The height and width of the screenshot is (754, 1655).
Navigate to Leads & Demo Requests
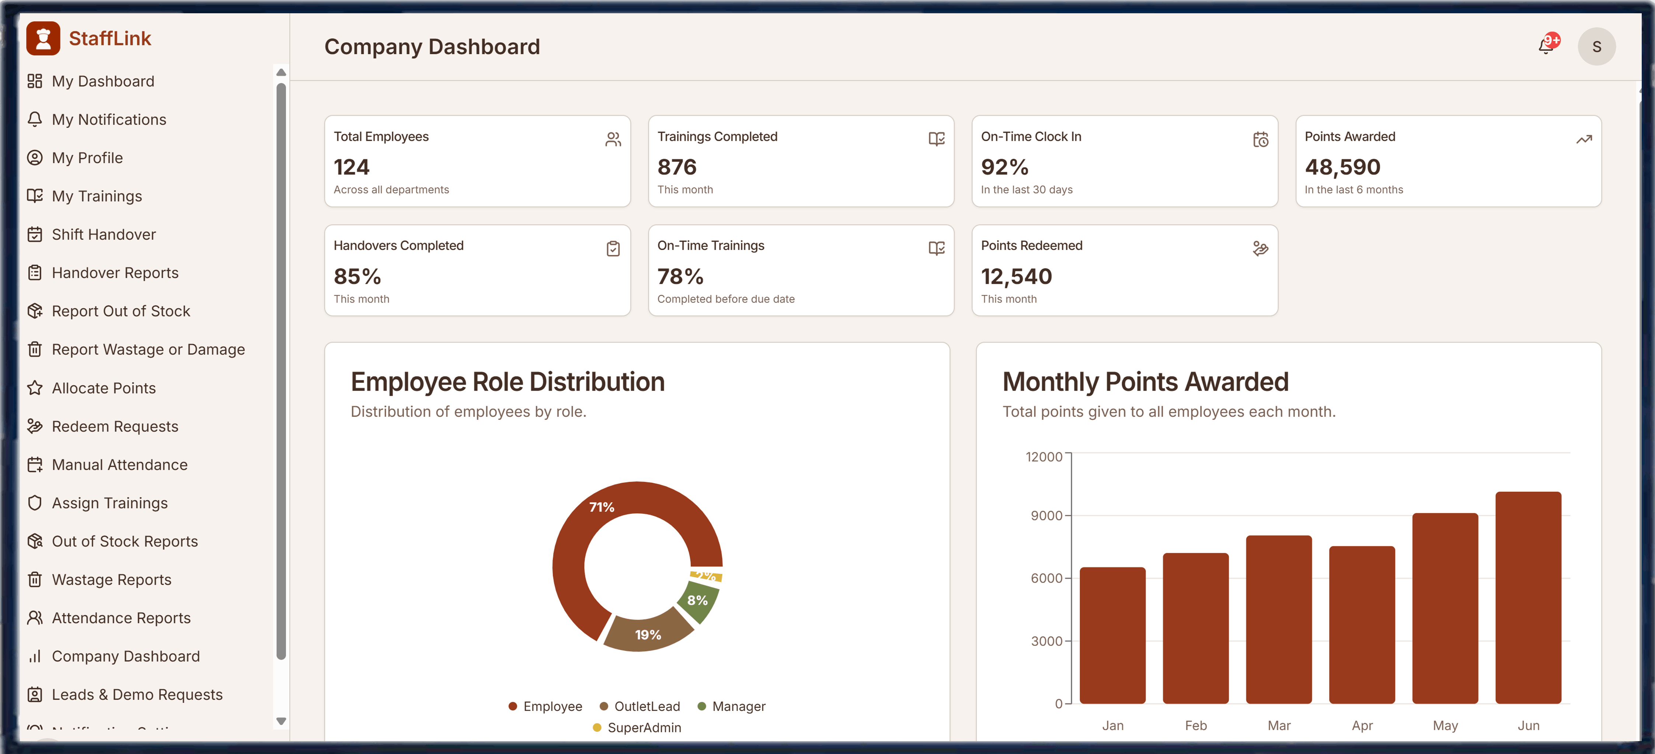pos(137,694)
